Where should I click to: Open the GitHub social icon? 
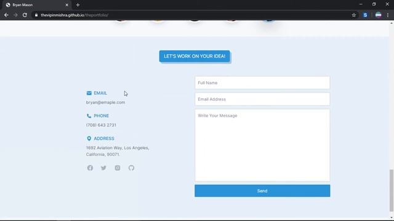tap(131, 168)
